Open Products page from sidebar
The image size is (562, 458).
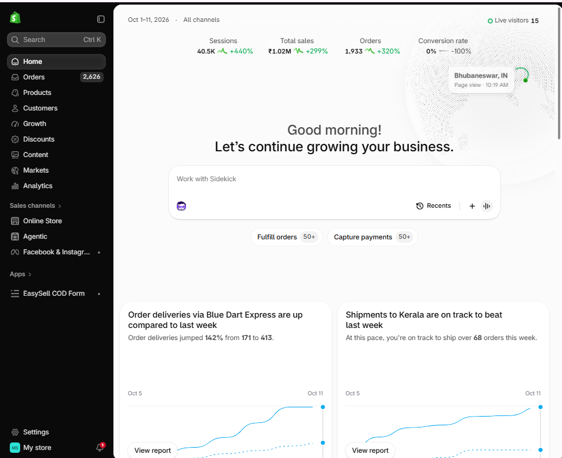click(56, 93)
